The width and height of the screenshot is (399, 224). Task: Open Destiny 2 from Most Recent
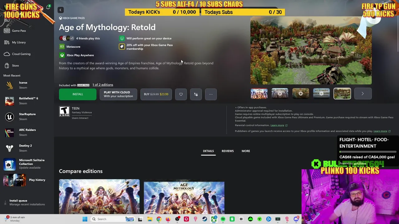pos(27,148)
